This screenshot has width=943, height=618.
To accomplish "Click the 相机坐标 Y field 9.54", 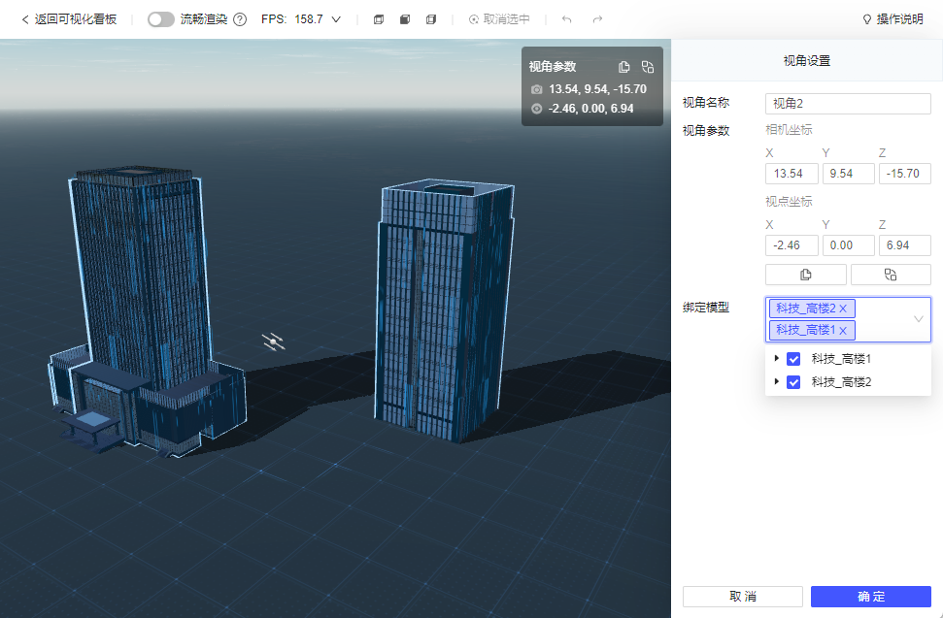I will (x=848, y=174).
